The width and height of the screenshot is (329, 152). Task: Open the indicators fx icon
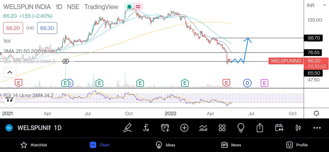(146, 128)
